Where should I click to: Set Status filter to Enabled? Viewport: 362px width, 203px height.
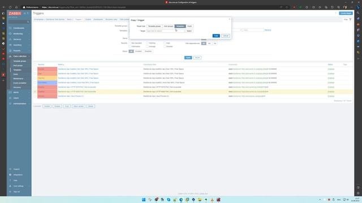click(x=138, y=51)
